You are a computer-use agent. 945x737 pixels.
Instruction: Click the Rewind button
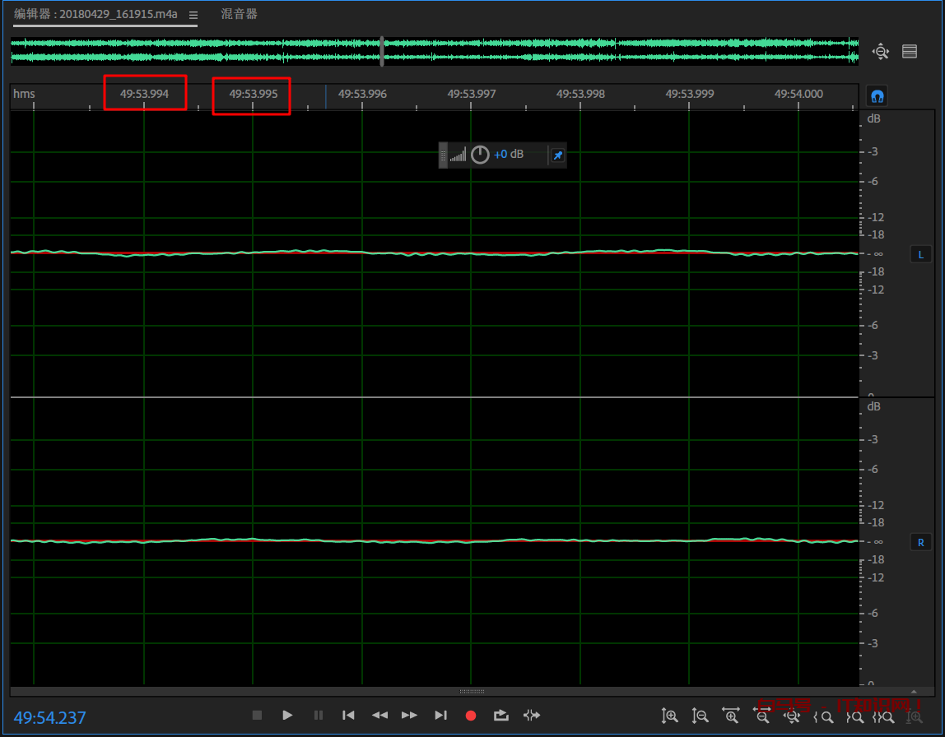(379, 716)
